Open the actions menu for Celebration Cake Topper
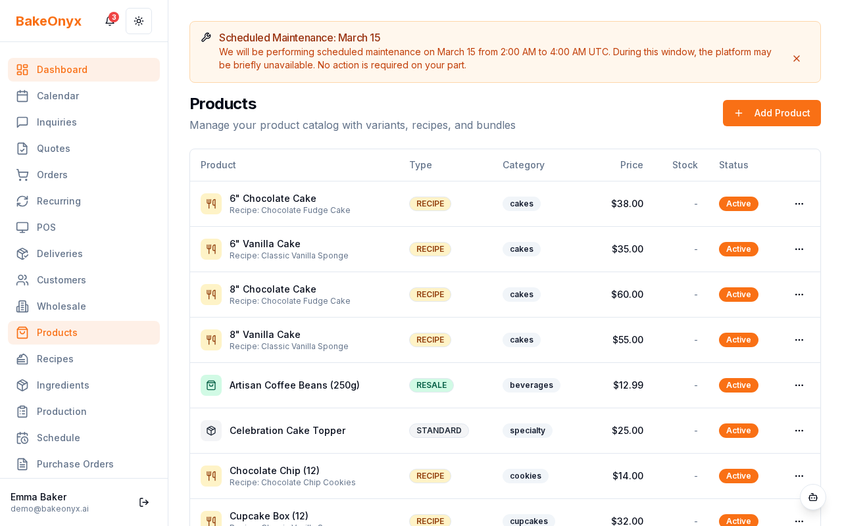Image resolution: width=842 pixels, height=526 pixels. [799, 431]
